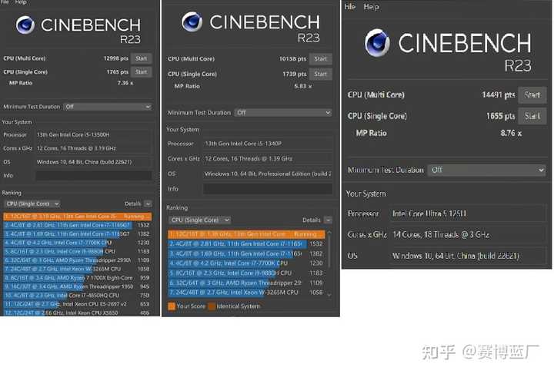Screen dimensions: 554x374
Task: Expand Details arrow in i5-13500H window
Action: click(x=148, y=204)
